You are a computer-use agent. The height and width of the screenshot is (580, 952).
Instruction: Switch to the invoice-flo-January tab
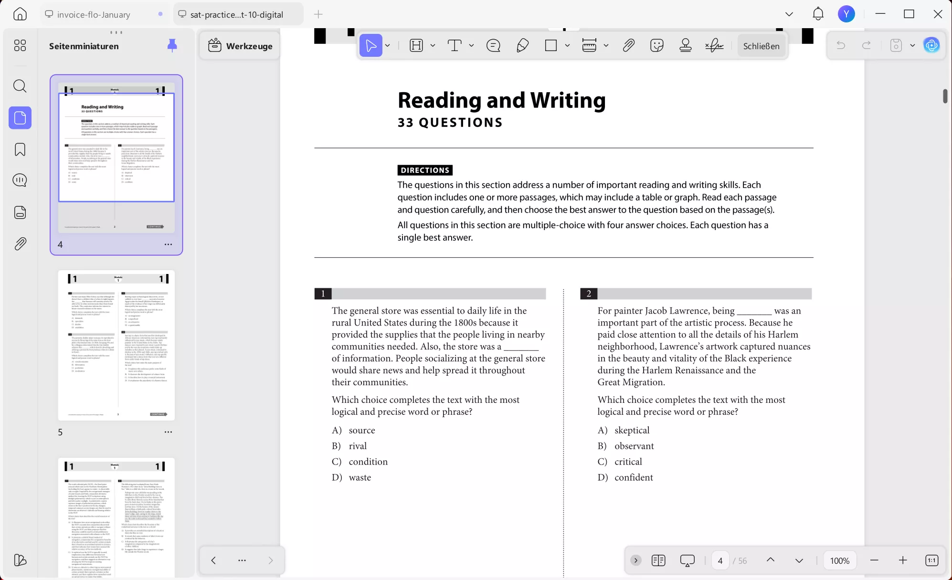click(94, 14)
